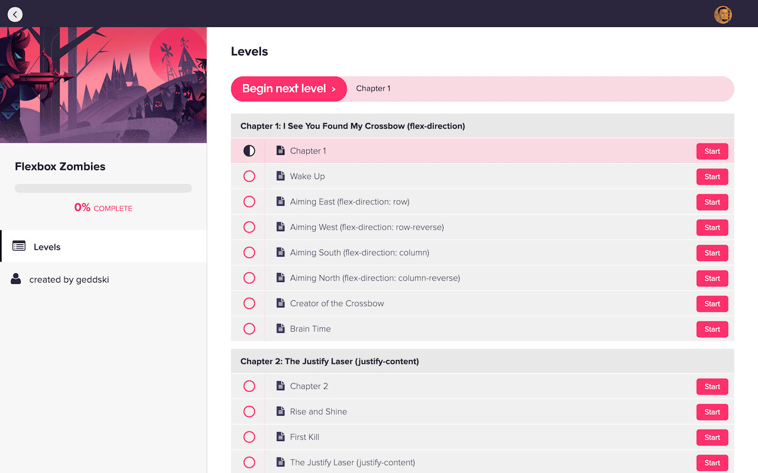Viewport: 758px width, 473px height.
Task: Open the user avatar menu
Action: click(x=722, y=14)
